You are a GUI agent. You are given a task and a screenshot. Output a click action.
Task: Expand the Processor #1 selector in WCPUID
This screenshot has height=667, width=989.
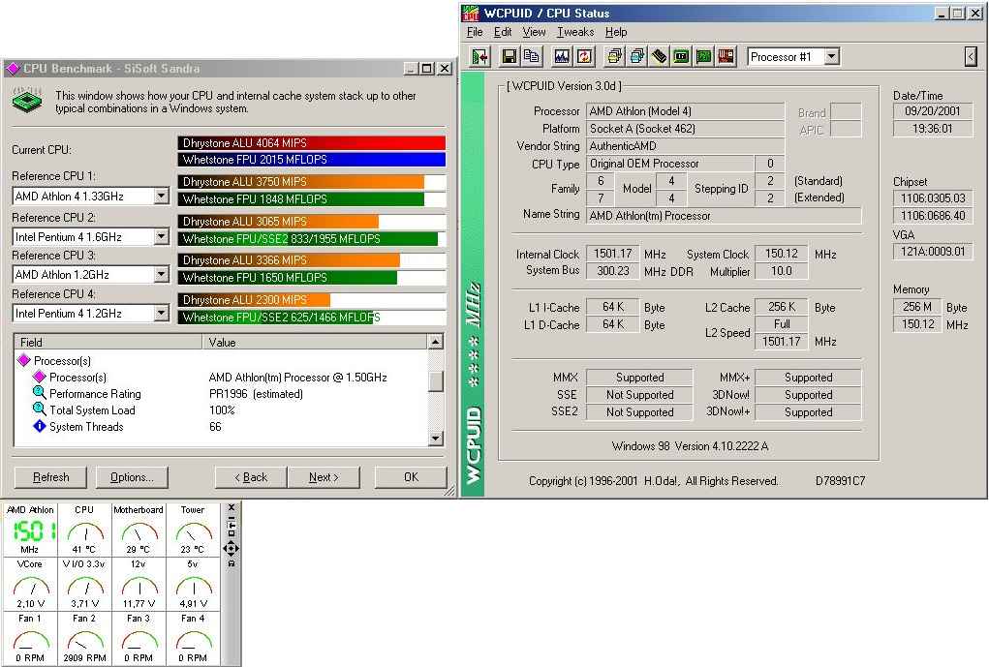tap(832, 57)
